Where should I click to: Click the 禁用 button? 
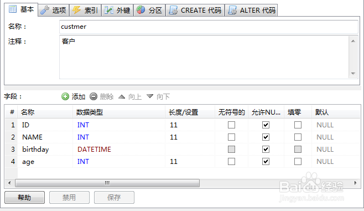click(x=69, y=198)
